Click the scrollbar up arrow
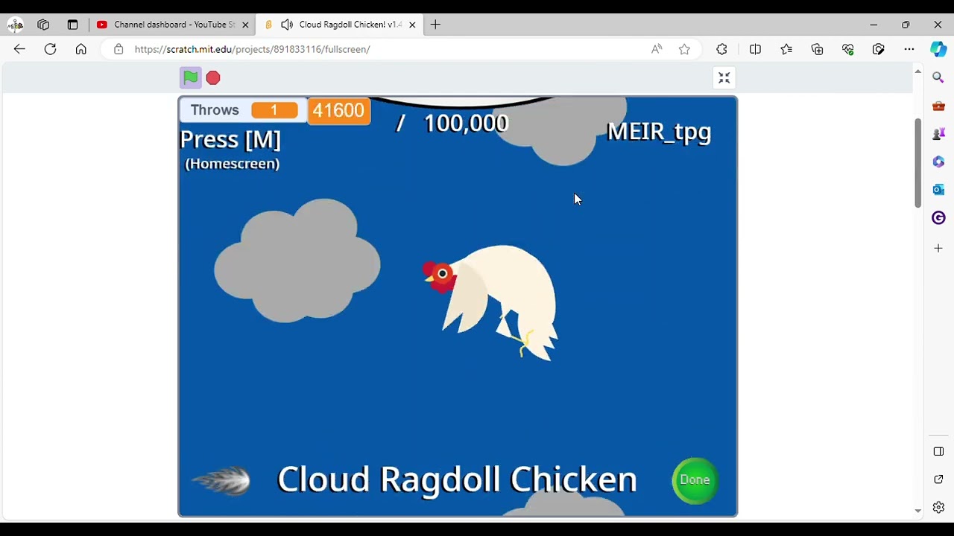Viewport: 954px width, 536px height. (917, 71)
